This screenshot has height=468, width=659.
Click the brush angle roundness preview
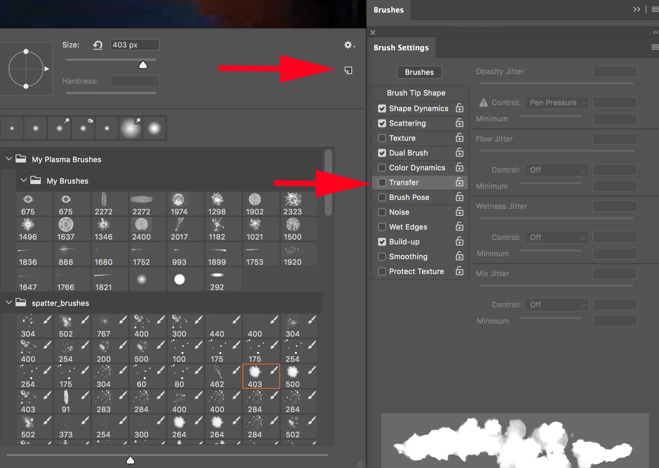pyautogui.click(x=26, y=69)
